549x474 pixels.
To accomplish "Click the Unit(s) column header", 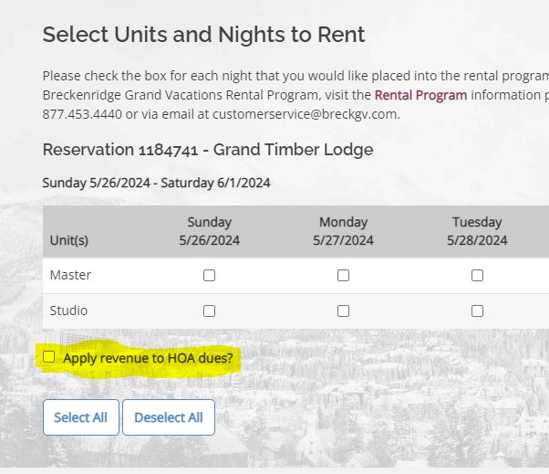I will [69, 240].
